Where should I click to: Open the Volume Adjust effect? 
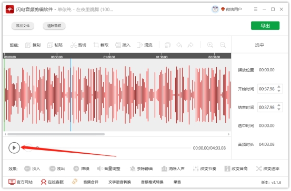pos(108,168)
